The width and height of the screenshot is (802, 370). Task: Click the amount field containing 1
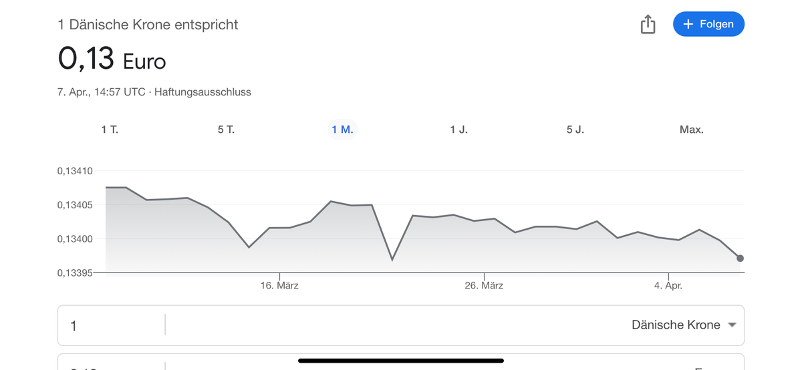click(x=110, y=326)
